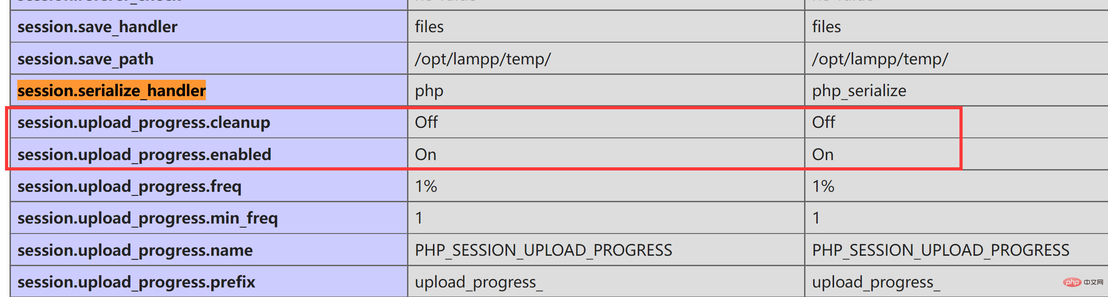Click local 1% value for upload_progress.freq

pyautogui.click(x=426, y=186)
